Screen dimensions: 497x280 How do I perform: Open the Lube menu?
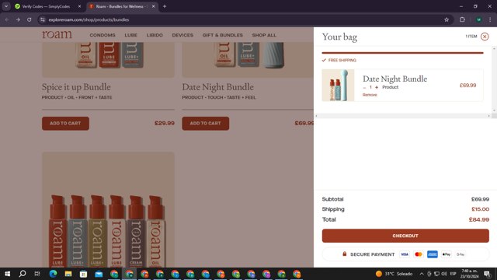point(131,35)
